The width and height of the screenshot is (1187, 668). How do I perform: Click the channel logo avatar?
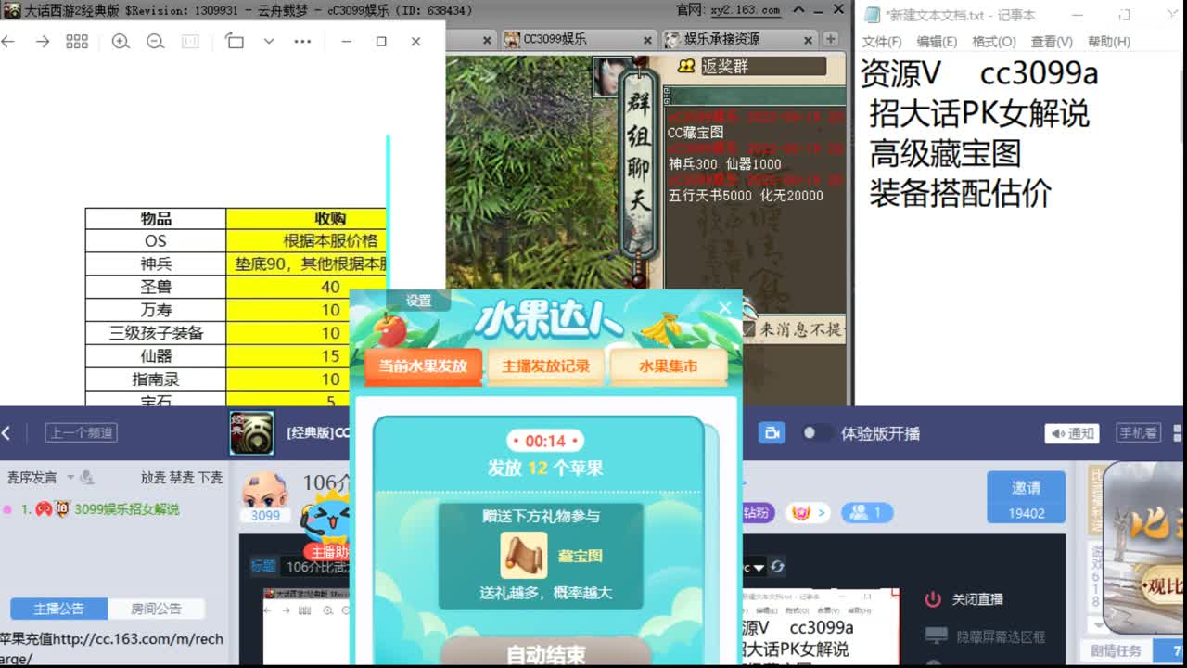tap(251, 433)
